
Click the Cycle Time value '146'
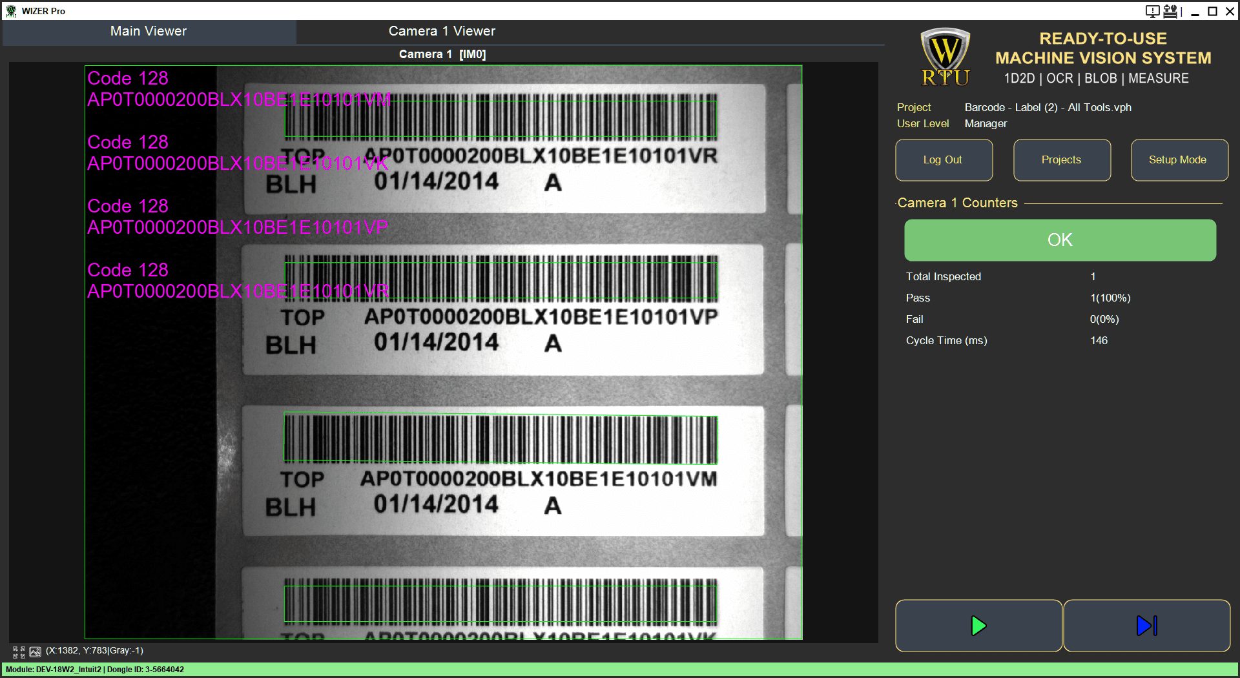[x=1099, y=340]
